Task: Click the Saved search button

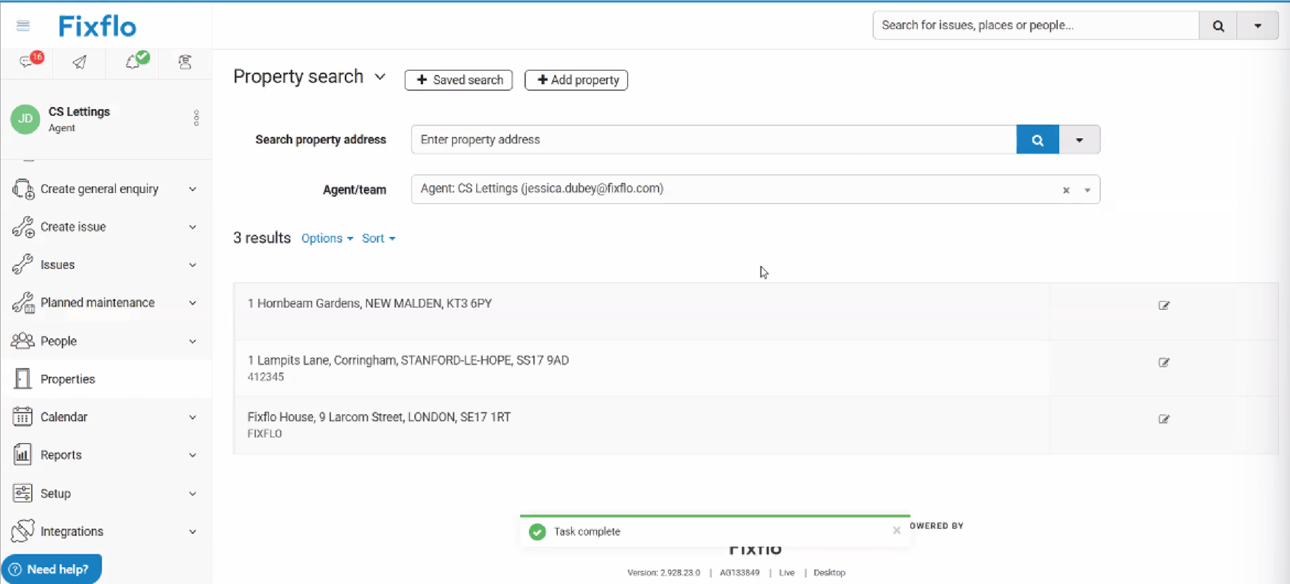Action: click(x=459, y=80)
